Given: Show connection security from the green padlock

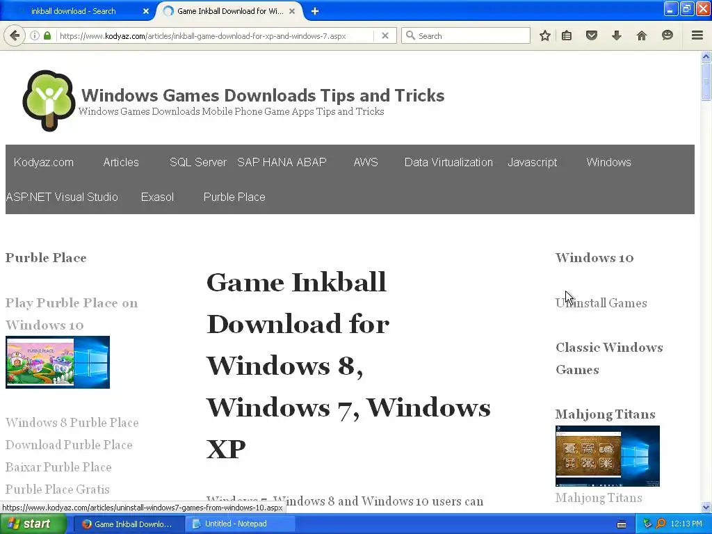Looking at the screenshot, I should [47, 35].
